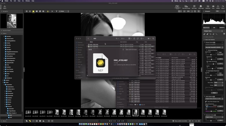This screenshot has width=226, height=126.
Task: Open the Original Value adjustments dropdown
Action: click(213, 31)
